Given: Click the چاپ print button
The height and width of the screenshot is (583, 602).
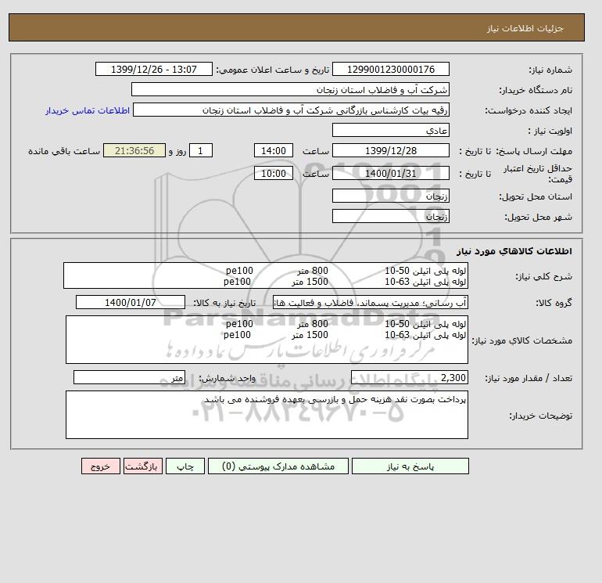Looking at the screenshot, I should (x=185, y=466).
